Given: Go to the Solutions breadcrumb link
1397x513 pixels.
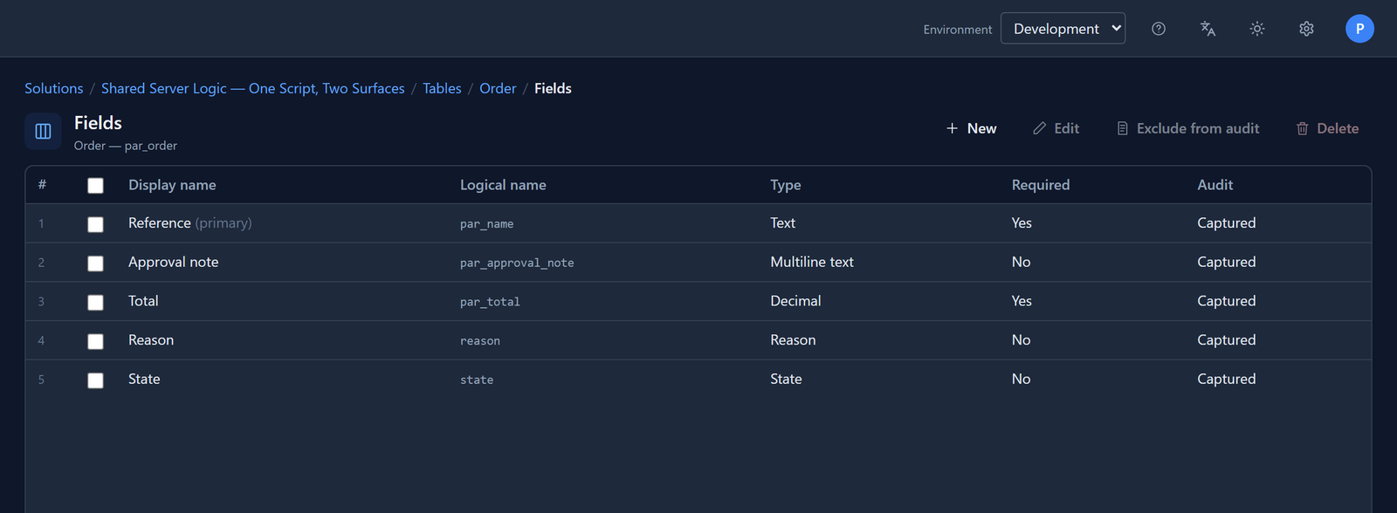Looking at the screenshot, I should pos(54,88).
